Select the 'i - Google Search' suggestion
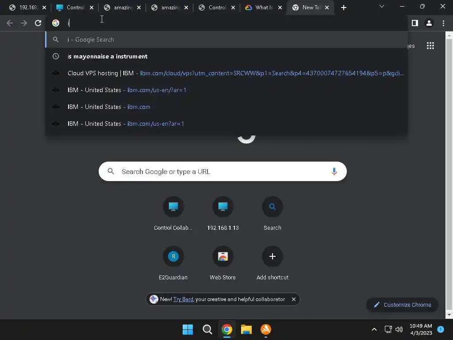 [226, 39]
